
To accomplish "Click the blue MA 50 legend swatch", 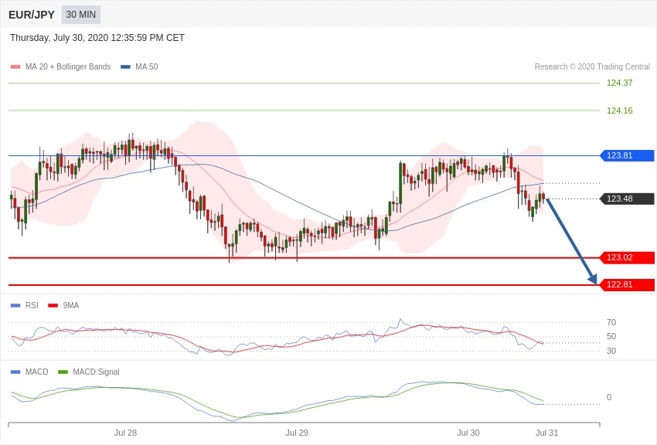I will pyautogui.click(x=125, y=66).
